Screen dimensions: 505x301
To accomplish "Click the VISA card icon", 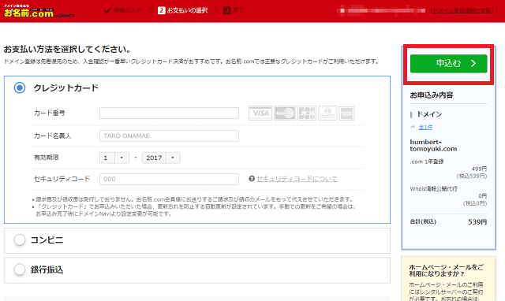I will coord(260,113).
